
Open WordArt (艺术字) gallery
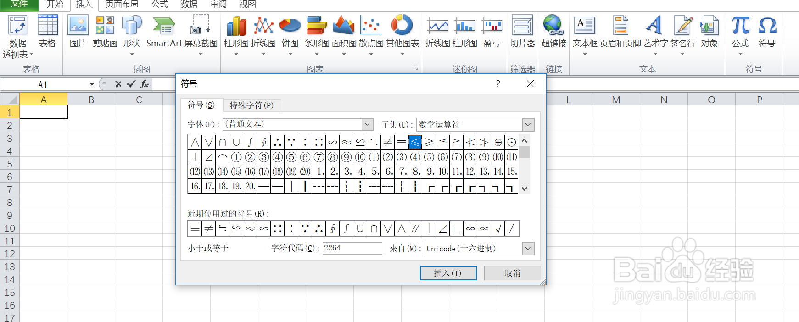point(655,36)
